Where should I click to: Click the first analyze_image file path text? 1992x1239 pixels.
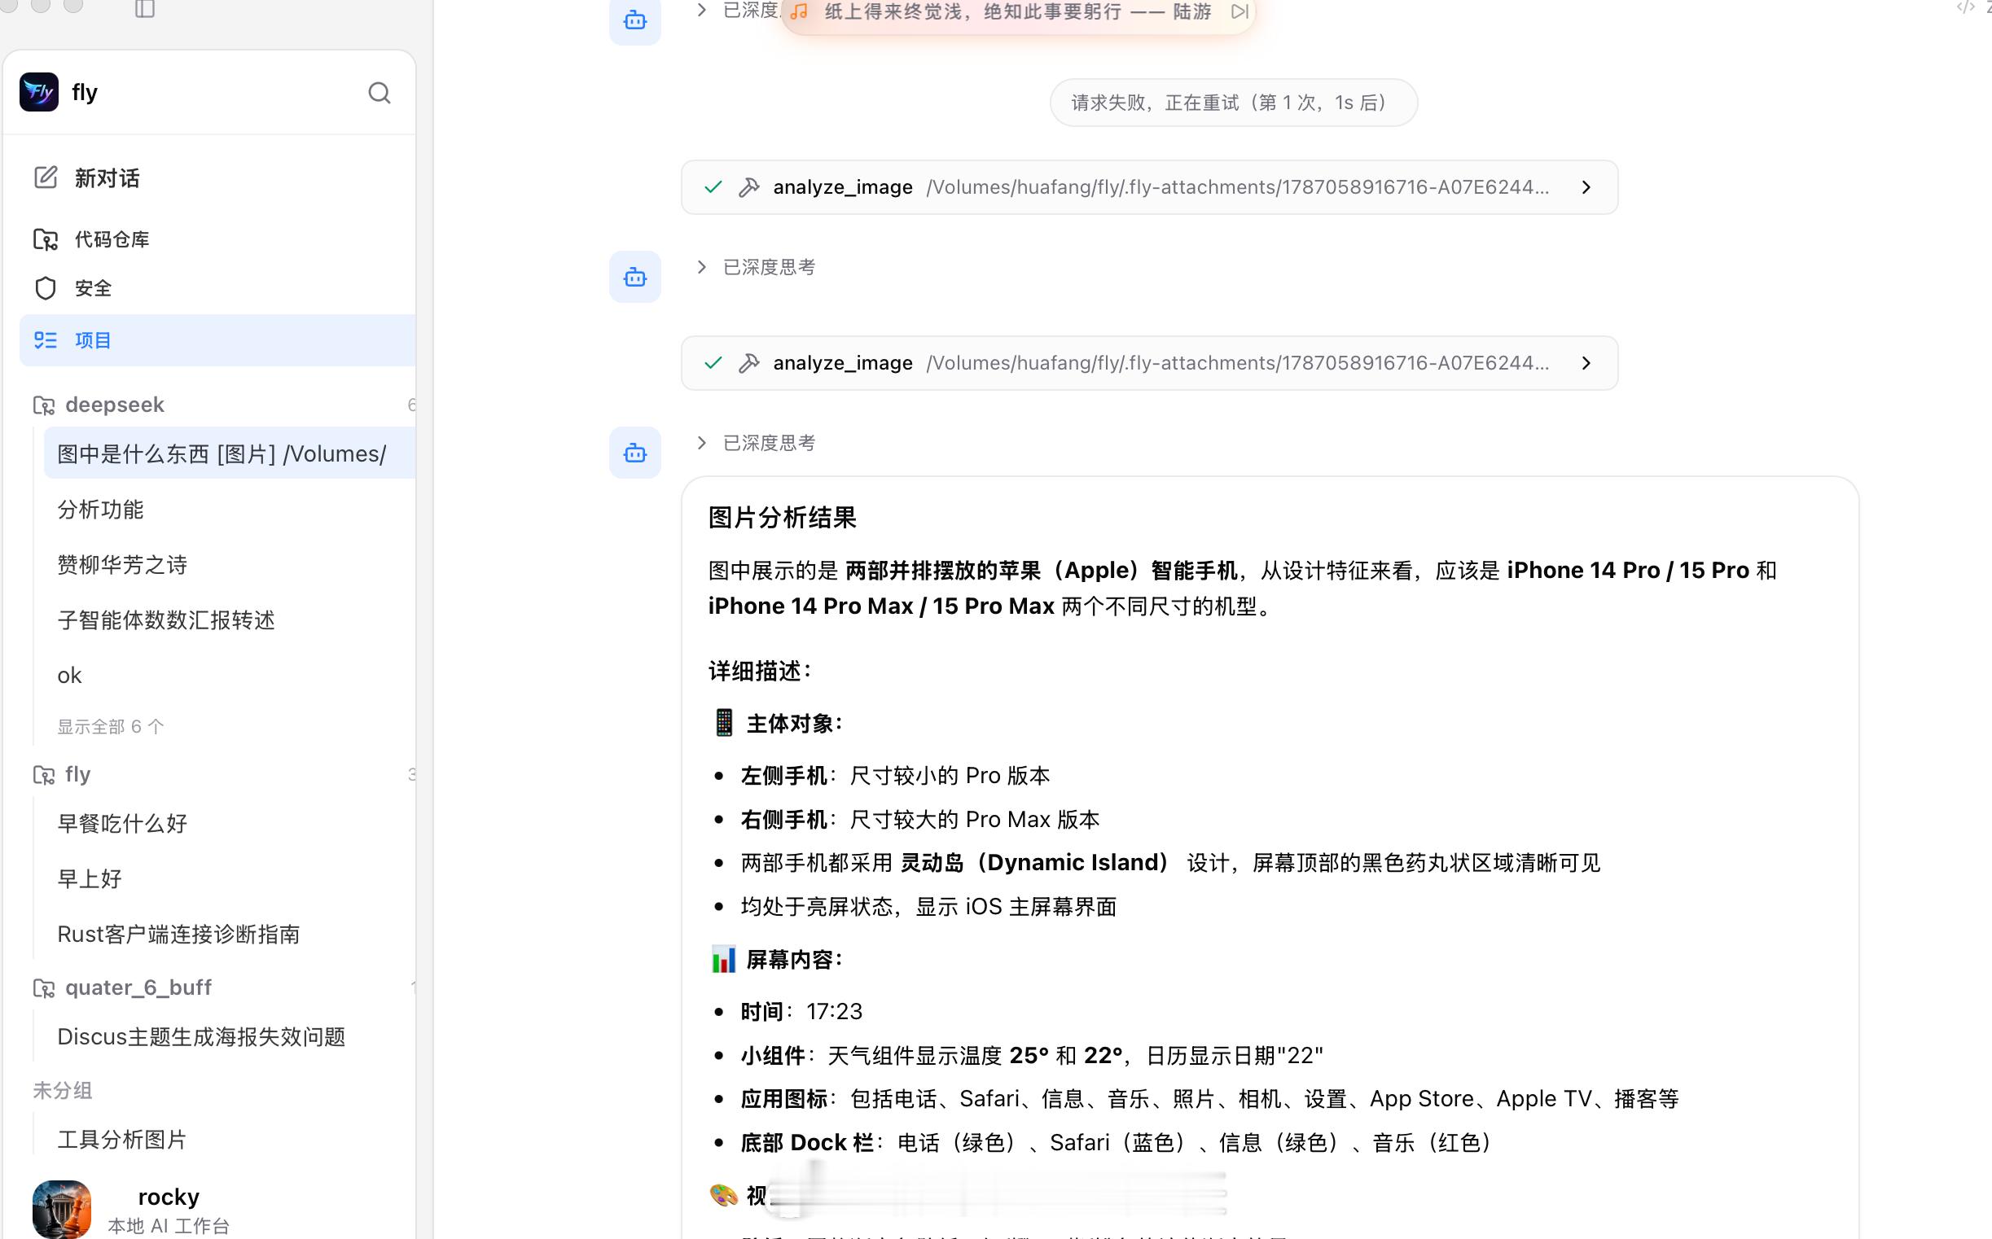point(1237,187)
